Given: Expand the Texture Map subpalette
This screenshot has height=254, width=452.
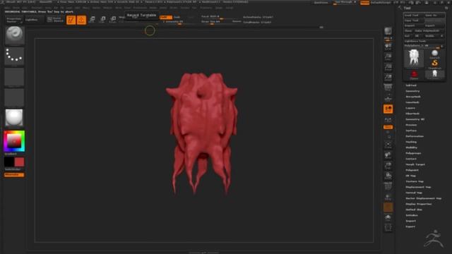Looking at the screenshot, I should pyautogui.click(x=415, y=181).
